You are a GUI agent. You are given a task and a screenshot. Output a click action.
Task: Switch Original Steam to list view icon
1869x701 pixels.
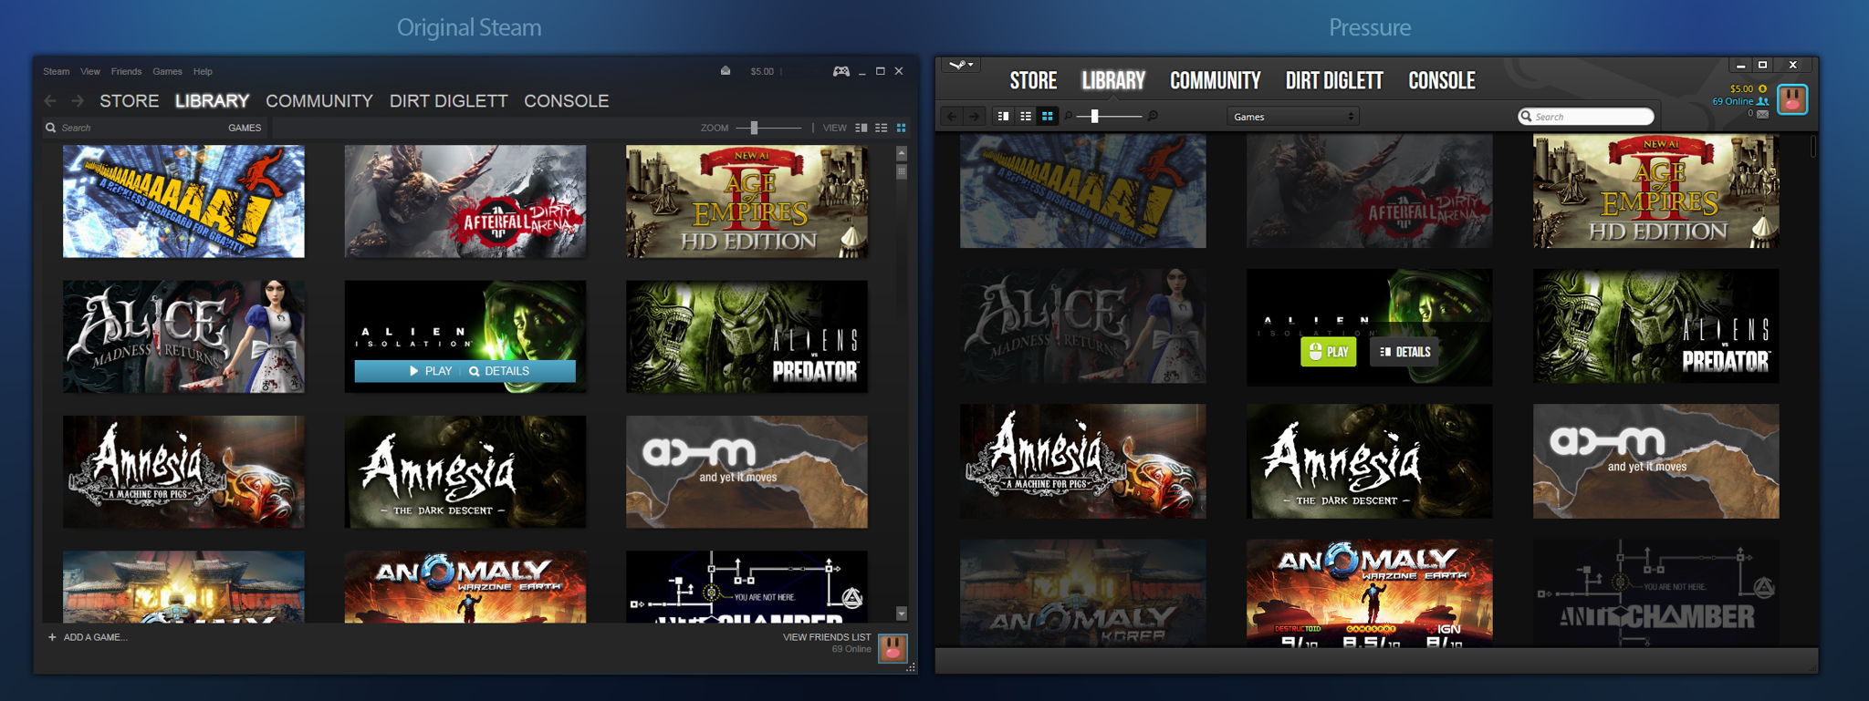(x=881, y=128)
